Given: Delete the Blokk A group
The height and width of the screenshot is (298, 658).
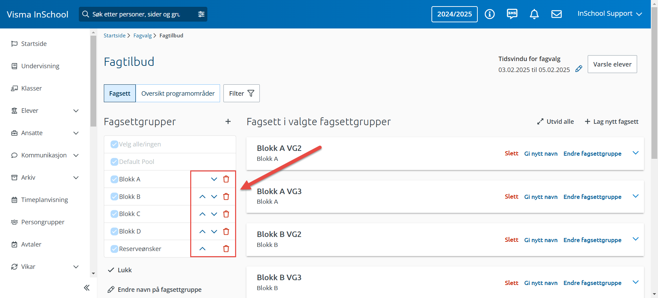Looking at the screenshot, I should click(226, 179).
